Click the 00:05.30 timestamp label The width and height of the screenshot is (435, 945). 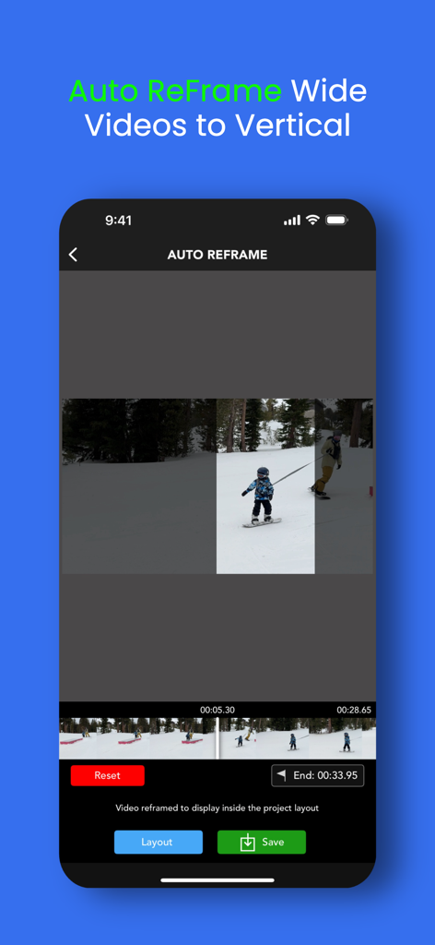point(217,710)
